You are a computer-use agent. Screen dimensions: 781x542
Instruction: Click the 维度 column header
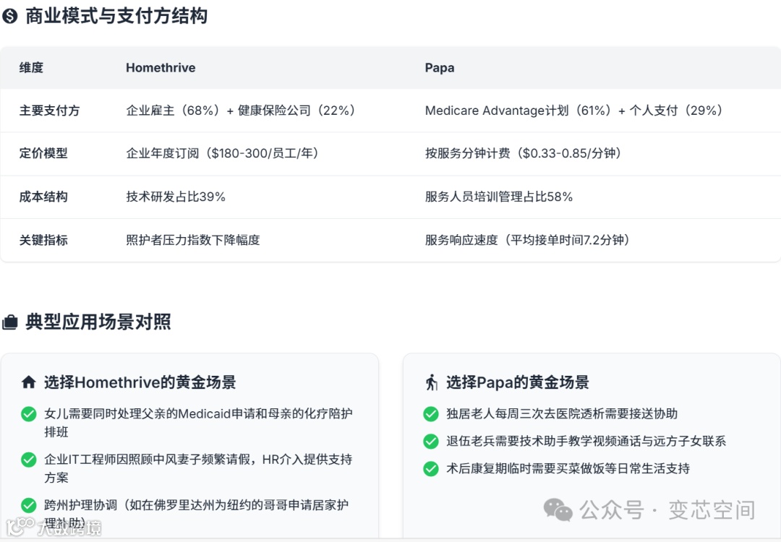[x=31, y=68]
